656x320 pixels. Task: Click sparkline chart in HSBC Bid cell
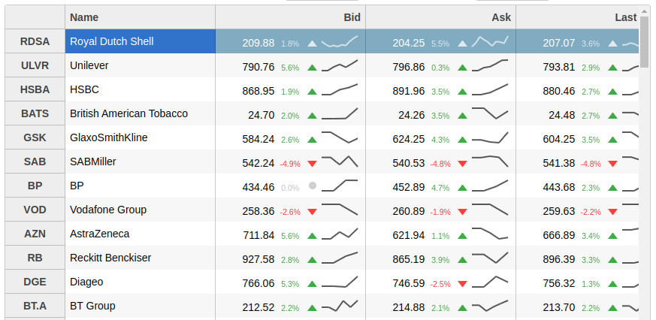340,91
